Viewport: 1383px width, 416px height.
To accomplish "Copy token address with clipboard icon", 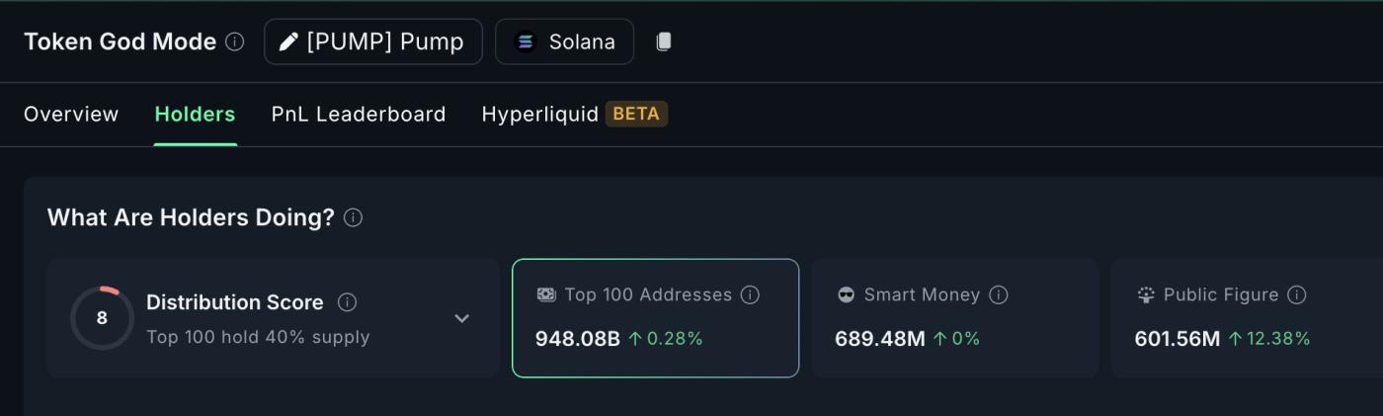I will (664, 42).
